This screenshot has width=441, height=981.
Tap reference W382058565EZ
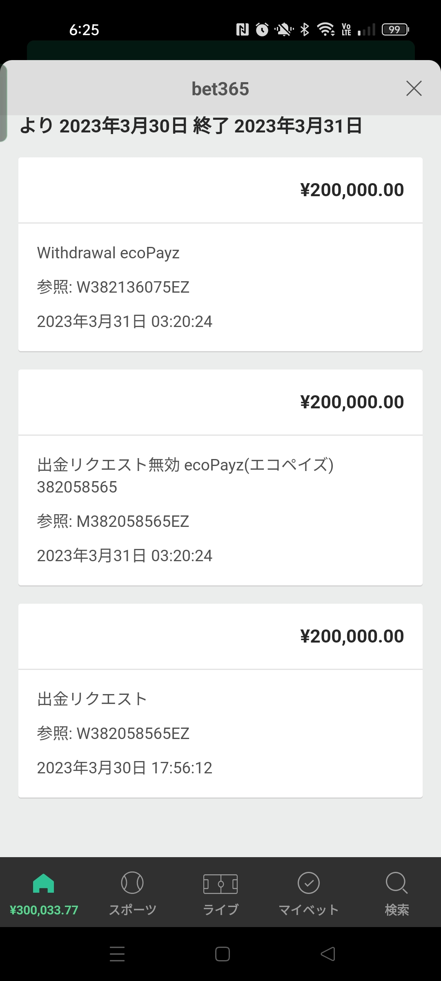pos(113,734)
